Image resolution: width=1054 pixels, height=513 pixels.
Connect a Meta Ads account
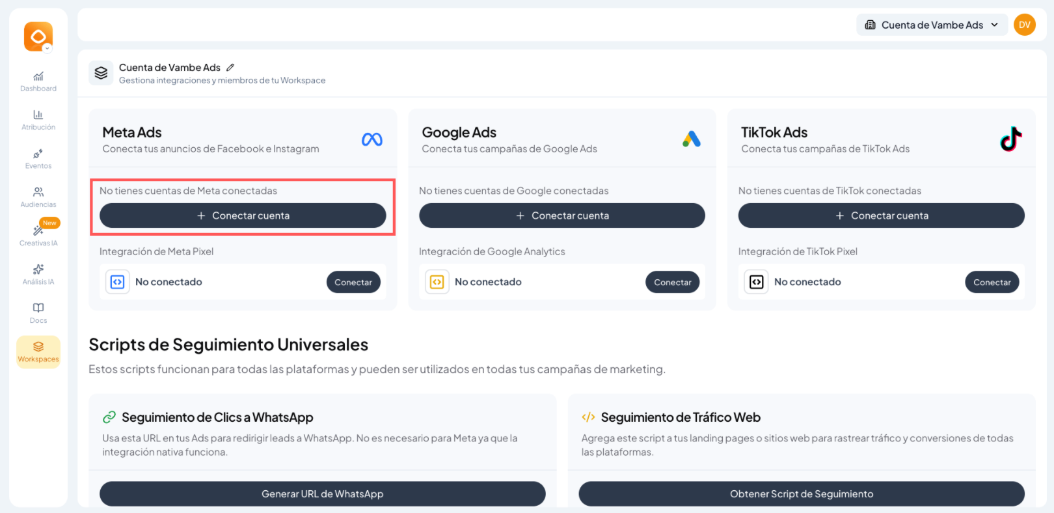(x=243, y=215)
